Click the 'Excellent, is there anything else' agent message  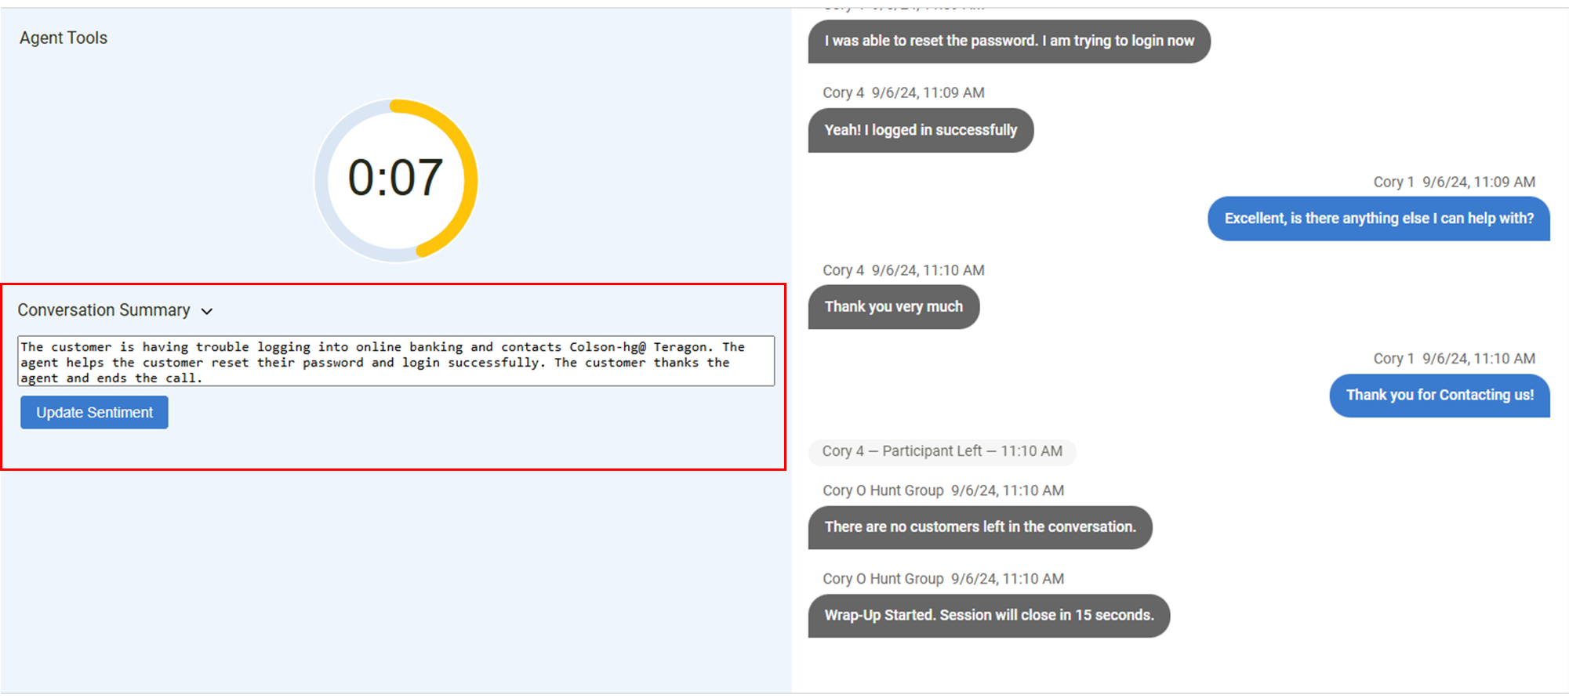click(x=1378, y=219)
